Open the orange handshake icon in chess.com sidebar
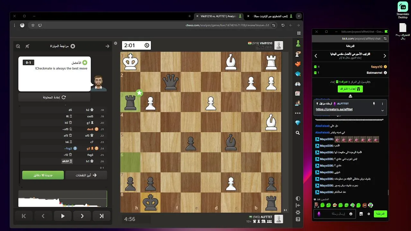The height and width of the screenshot is (231, 411). coord(298,64)
